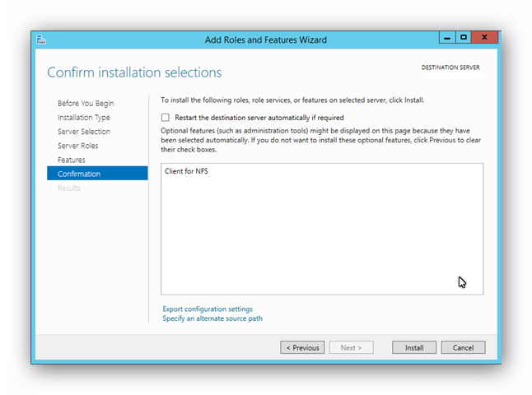Switch to the Server Selection step
Viewport: 532px width, 395px height.
click(x=84, y=132)
